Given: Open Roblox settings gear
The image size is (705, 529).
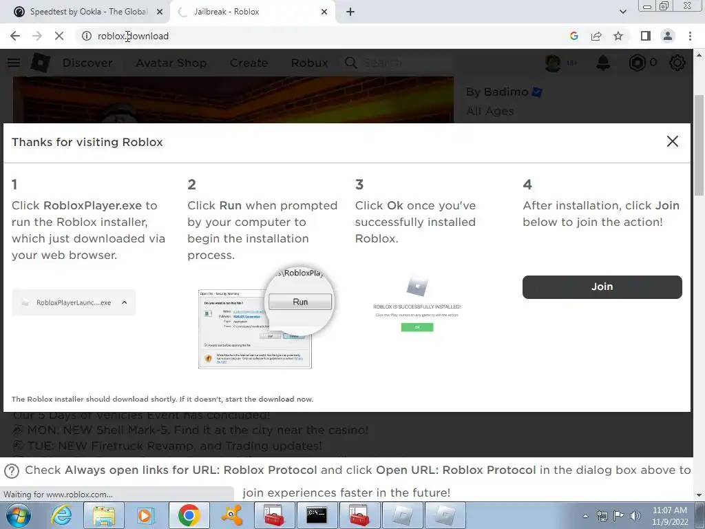Looking at the screenshot, I should (677, 63).
